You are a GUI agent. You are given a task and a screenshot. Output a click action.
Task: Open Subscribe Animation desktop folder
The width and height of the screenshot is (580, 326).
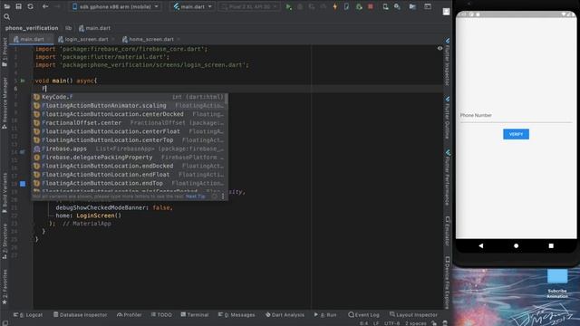[x=557, y=283]
